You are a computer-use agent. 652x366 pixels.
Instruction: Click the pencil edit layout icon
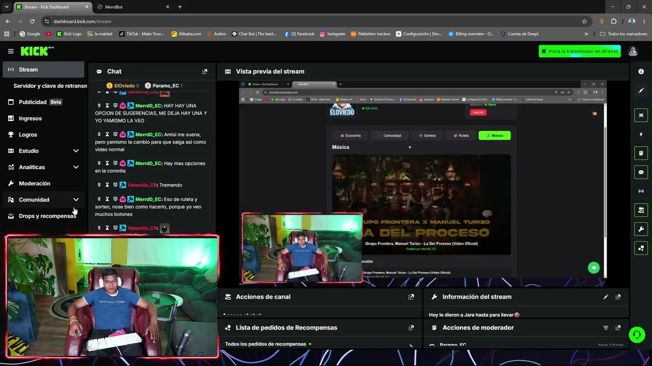coord(641,90)
